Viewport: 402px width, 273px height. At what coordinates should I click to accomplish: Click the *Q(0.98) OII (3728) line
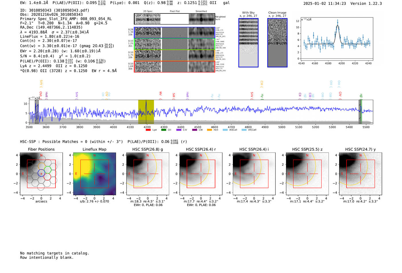pos(68,71)
